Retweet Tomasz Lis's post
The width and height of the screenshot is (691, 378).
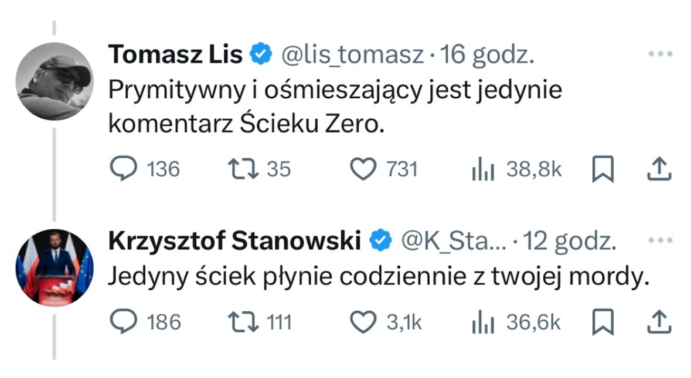click(243, 169)
